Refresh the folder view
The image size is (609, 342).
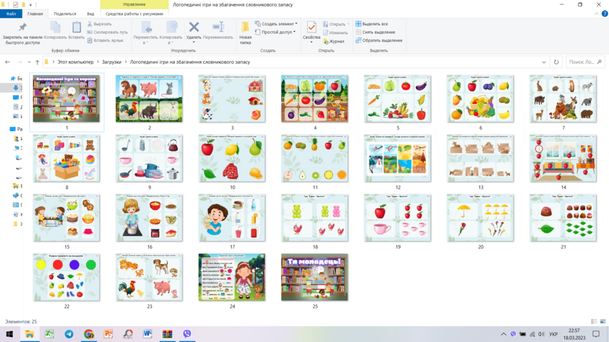(x=556, y=62)
